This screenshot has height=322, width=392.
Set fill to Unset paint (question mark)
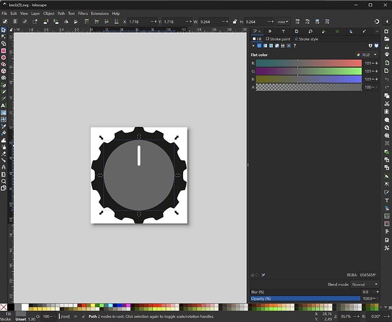pyautogui.click(x=295, y=46)
